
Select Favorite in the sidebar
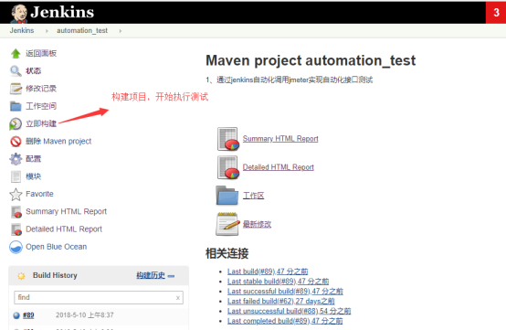(39, 194)
